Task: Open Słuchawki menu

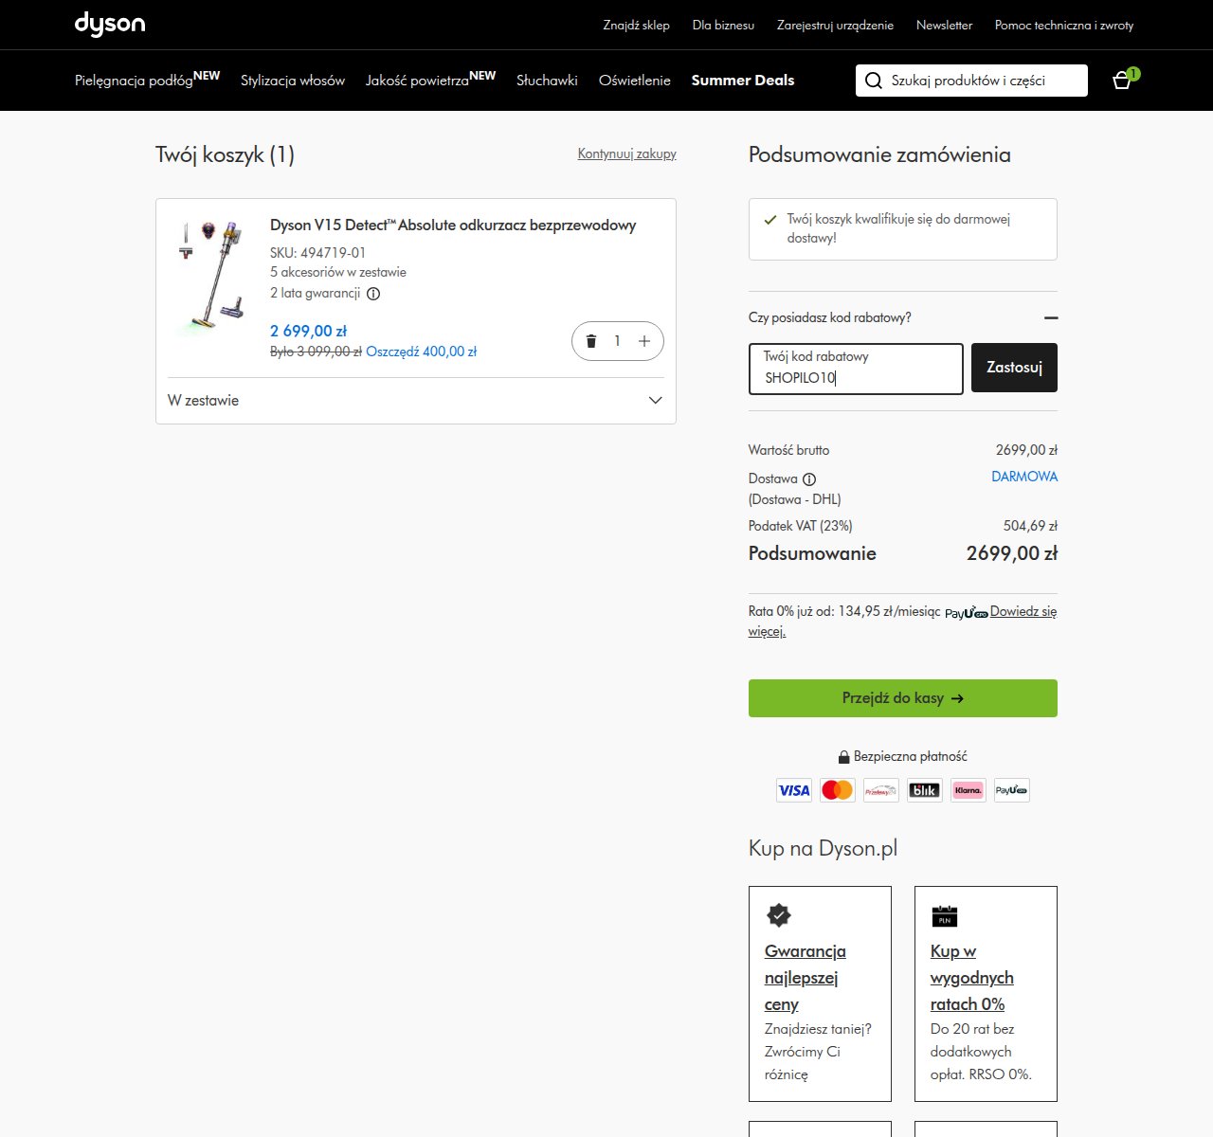Action: pyautogui.click(x=547, y=81)
